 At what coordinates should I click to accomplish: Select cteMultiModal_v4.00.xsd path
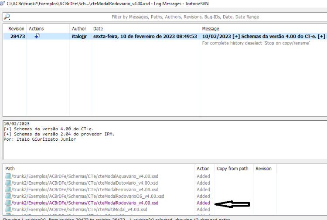click(79, 210)
